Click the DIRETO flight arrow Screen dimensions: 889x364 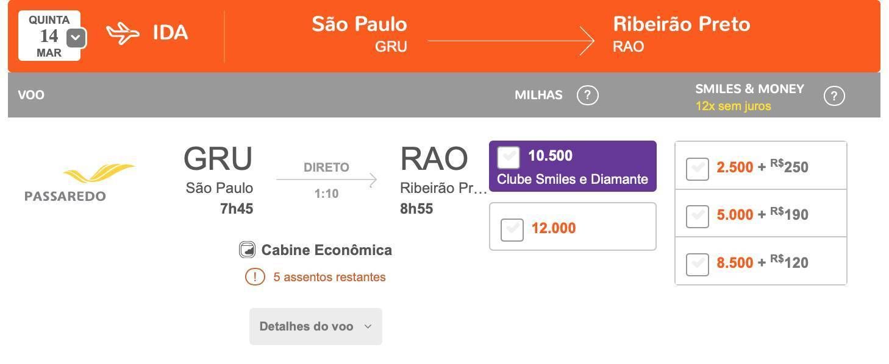326,180
